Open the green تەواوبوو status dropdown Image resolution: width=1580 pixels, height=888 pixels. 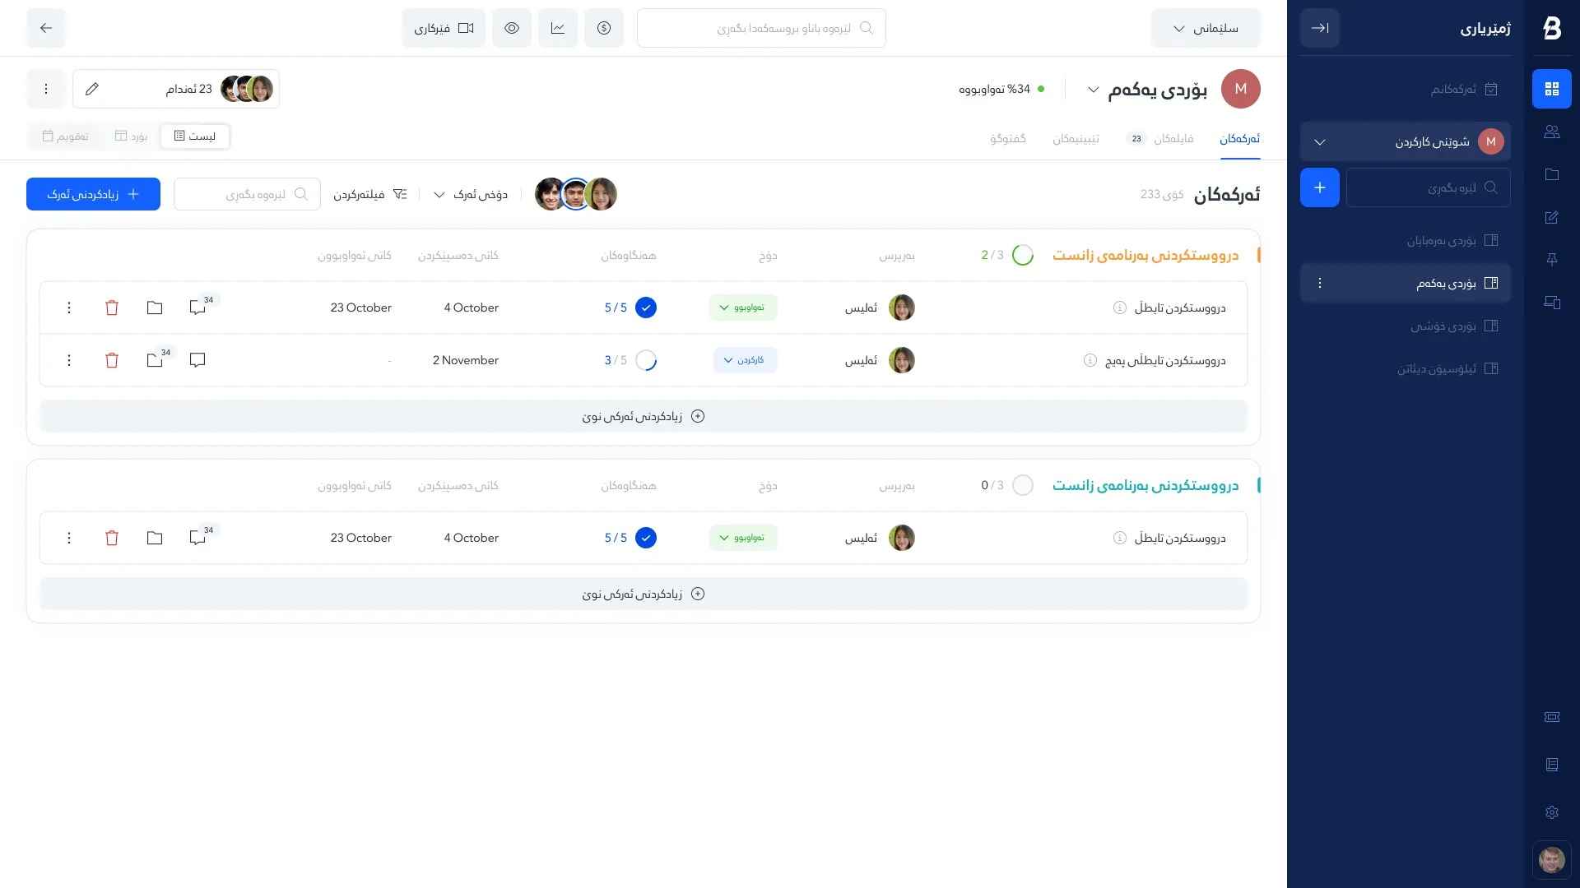pos(743,307)
